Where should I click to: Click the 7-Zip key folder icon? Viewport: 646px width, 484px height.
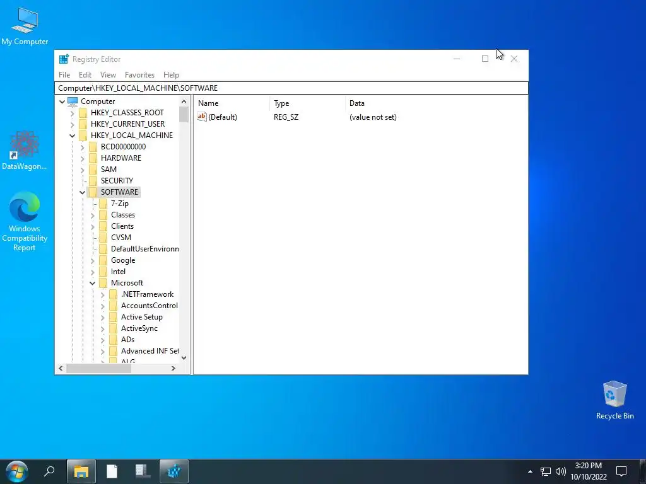(x=103, y=204)
